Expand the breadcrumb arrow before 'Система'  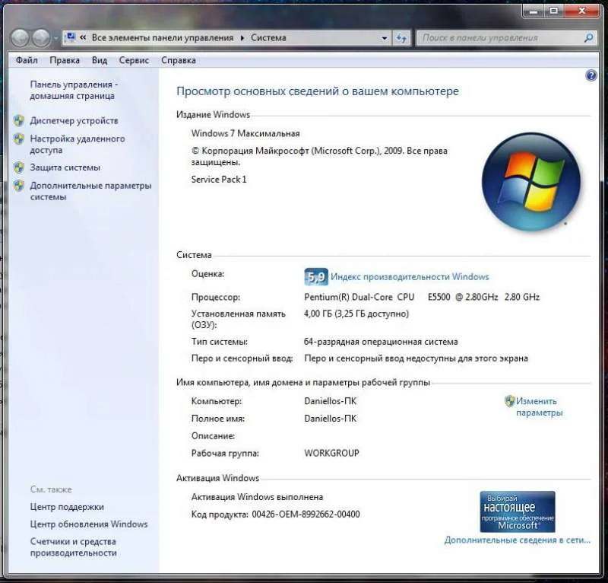click(x=242, y=38)
